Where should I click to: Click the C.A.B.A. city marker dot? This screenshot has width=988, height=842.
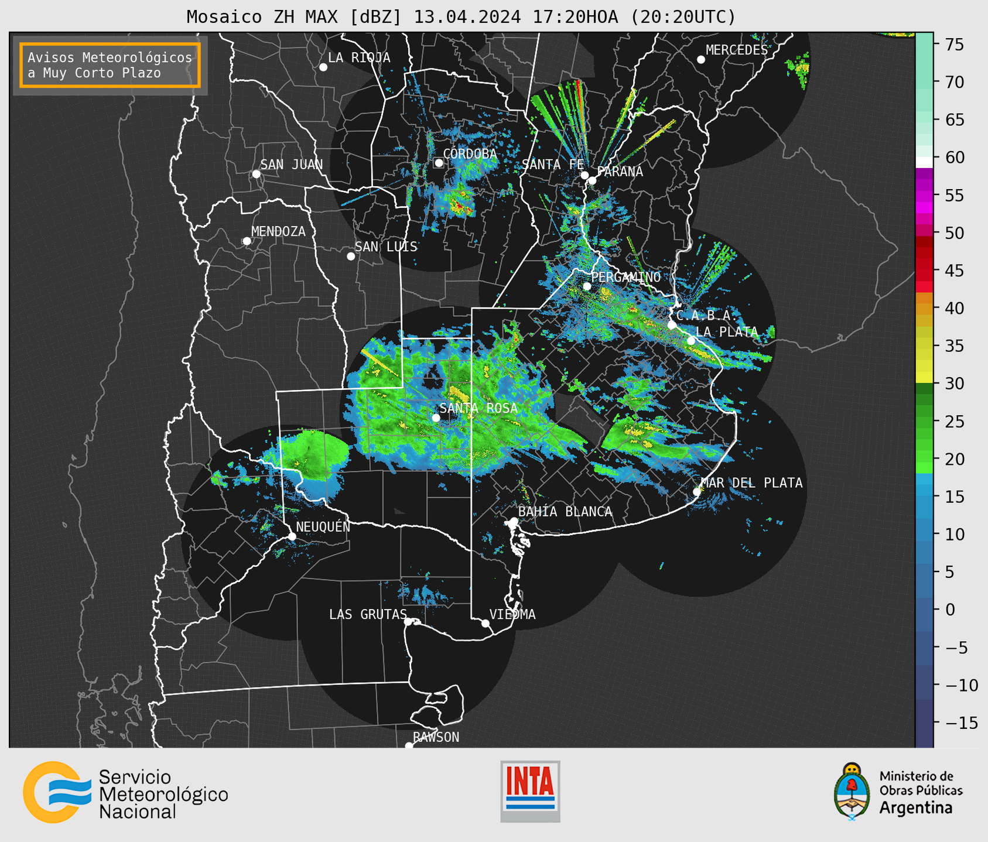[672, 325]
